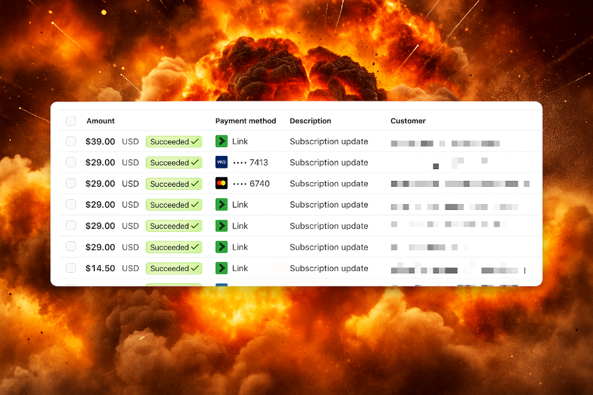Screen dimensions: 593x395
Task: Toggle the select-all checkbox in the header
Action: [71, 121]
